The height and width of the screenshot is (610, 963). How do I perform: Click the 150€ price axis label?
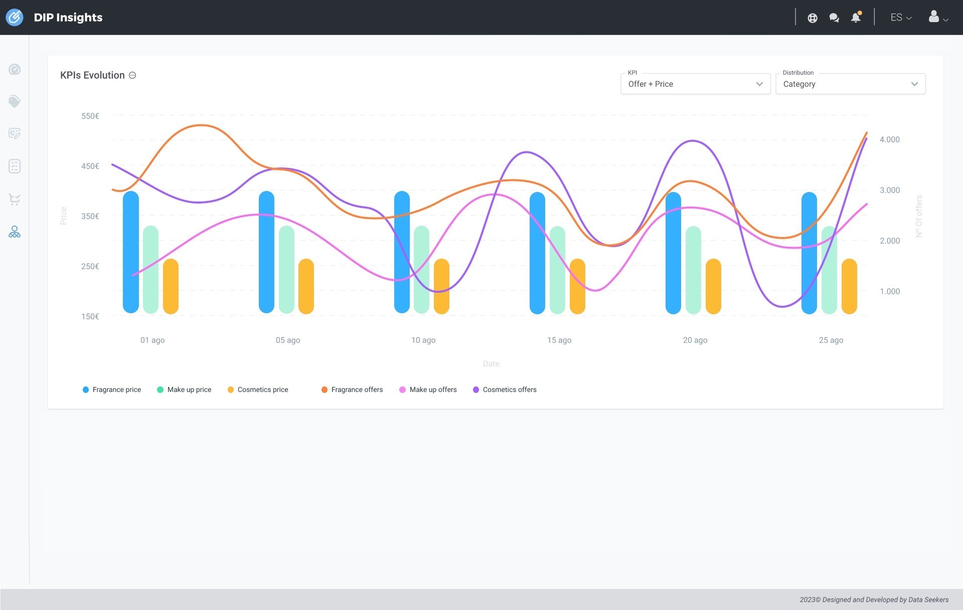pyautogui.click(x=90, y=316)
